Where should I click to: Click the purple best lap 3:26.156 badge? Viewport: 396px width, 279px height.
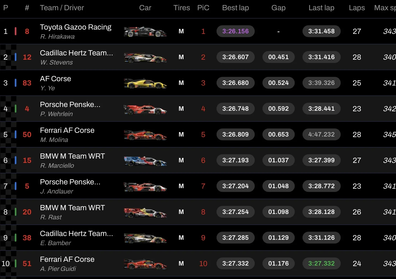(235, 31)
